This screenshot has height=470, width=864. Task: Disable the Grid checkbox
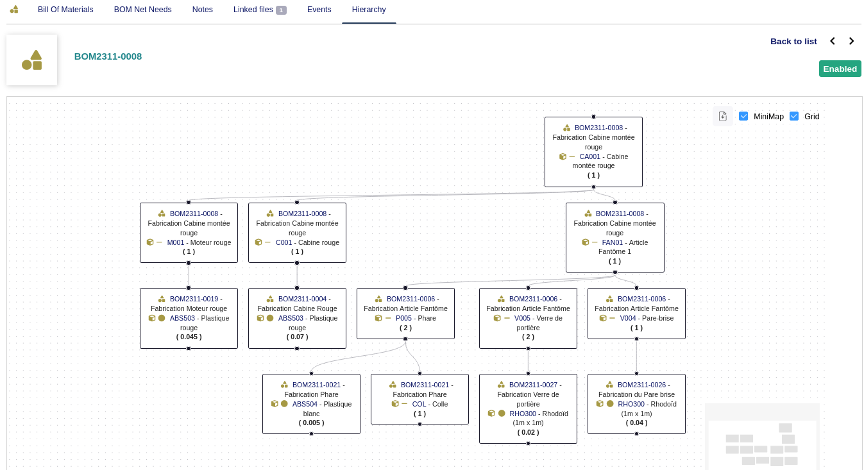click(794, 116)
